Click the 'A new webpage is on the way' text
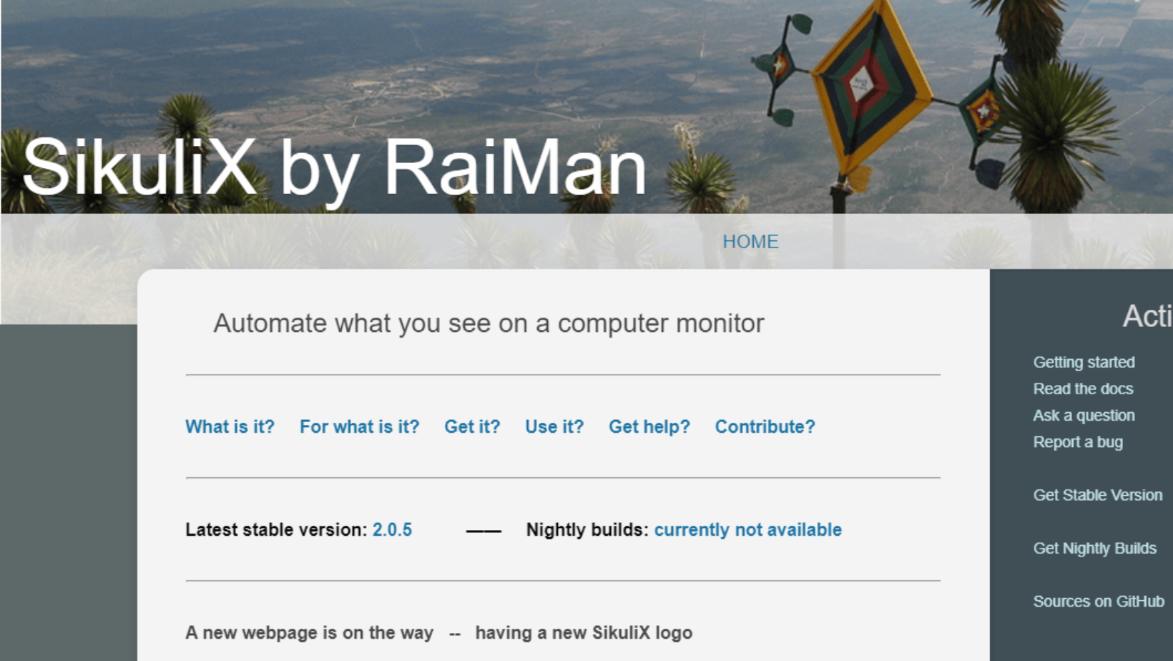Screen dimensions: 1173x661 309,633
